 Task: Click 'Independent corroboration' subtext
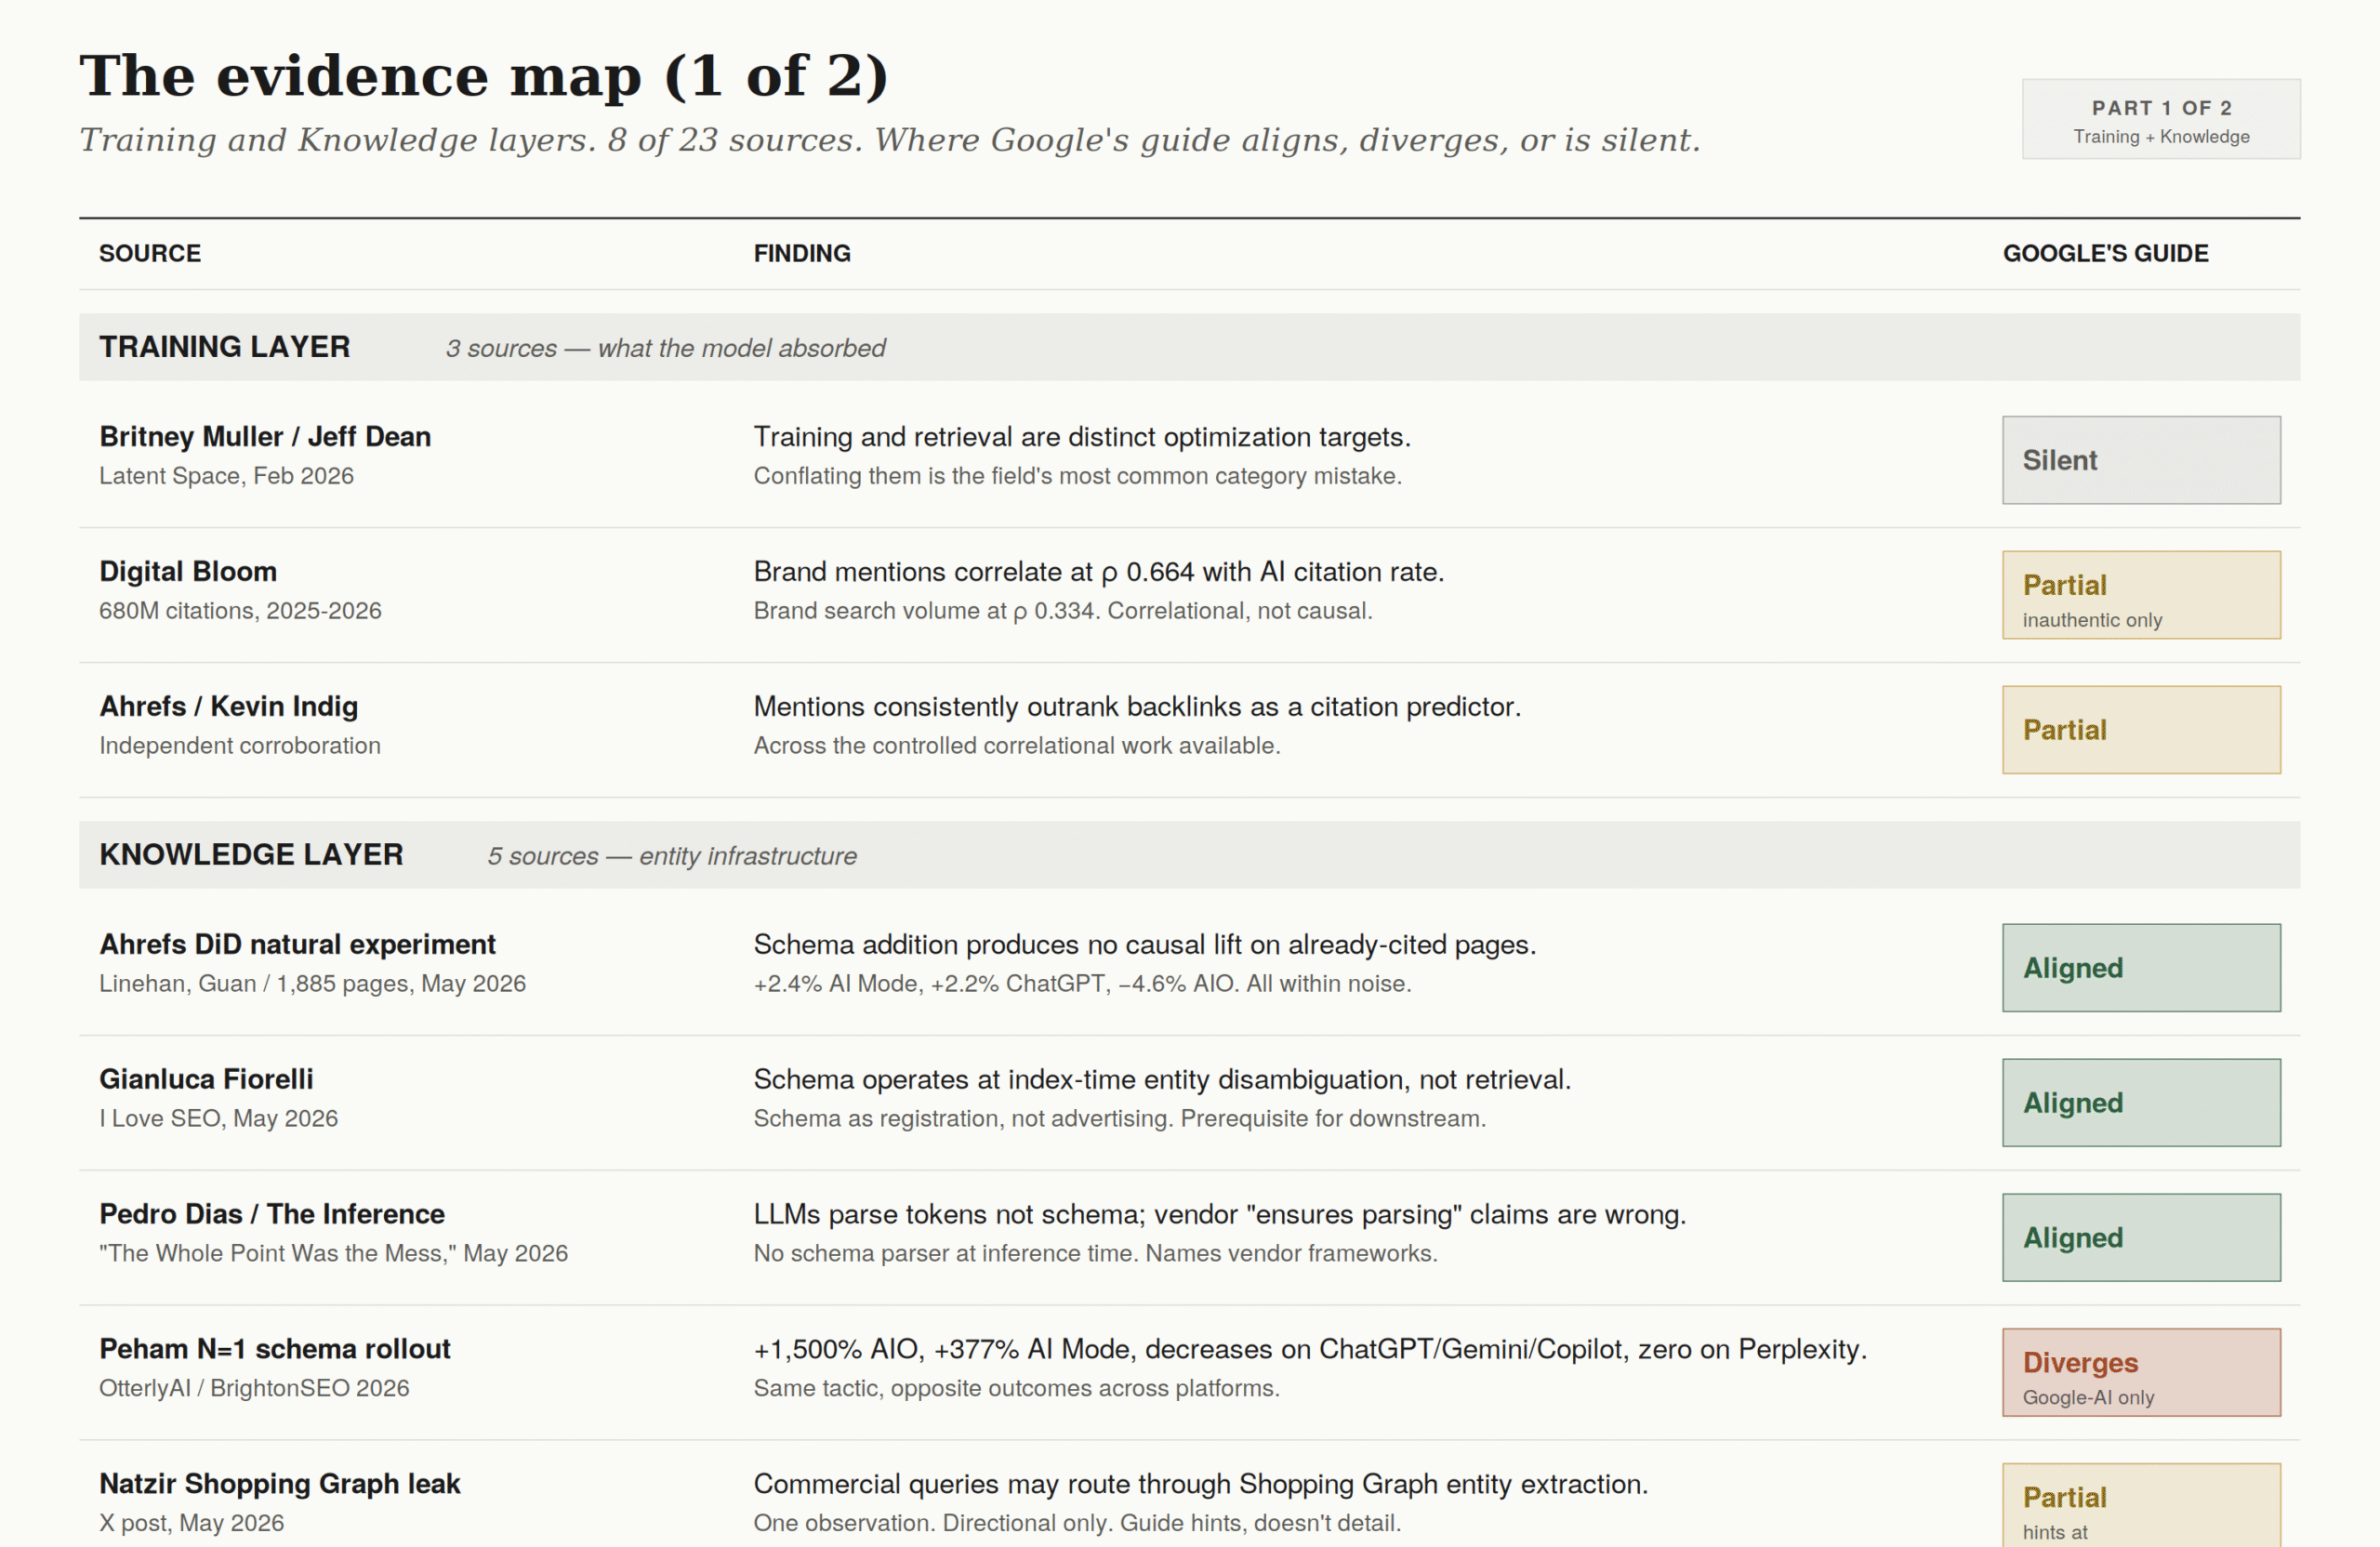point(240,746)
